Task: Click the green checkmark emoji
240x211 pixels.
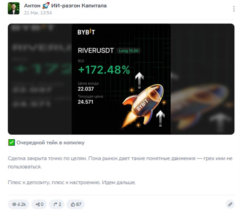Action: point(12,142)
